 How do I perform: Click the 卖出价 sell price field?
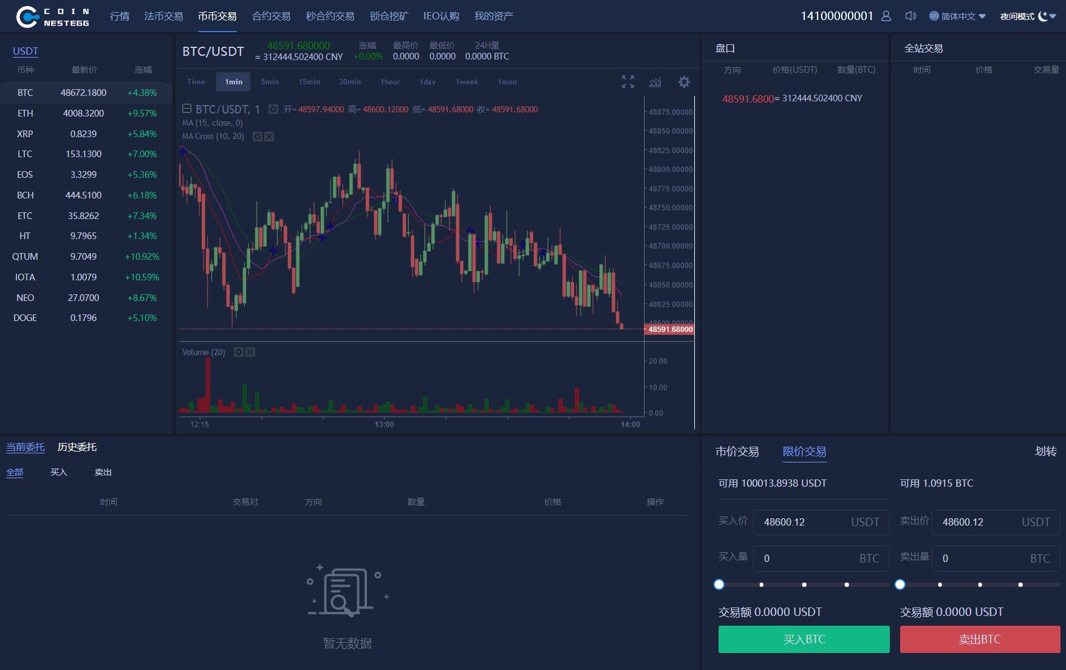point(996,522)
